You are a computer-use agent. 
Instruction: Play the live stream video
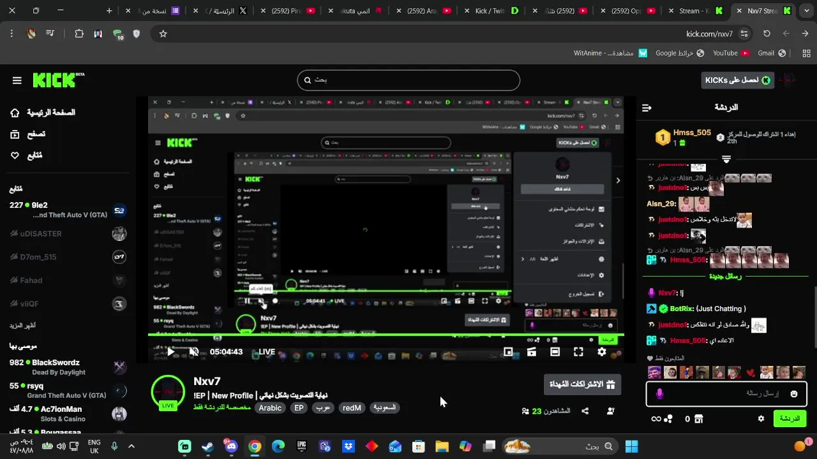click(x=170, y=351)
